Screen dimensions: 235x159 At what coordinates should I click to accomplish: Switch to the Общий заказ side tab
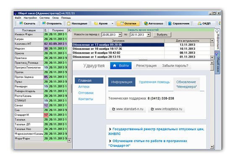click(x=217, y=63)
